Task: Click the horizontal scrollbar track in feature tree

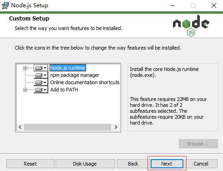Action: pyautogui.click(x=68, y=127)
